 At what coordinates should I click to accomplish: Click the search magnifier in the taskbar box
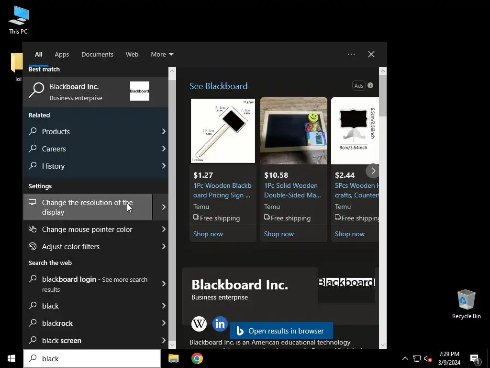(33, 358)
